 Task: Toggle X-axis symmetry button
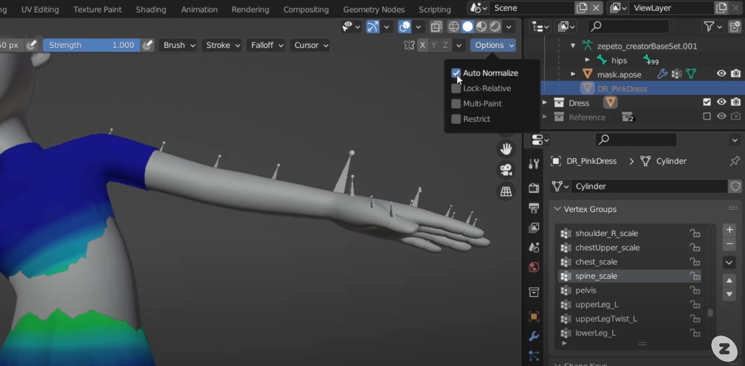(x=423, y=45)
